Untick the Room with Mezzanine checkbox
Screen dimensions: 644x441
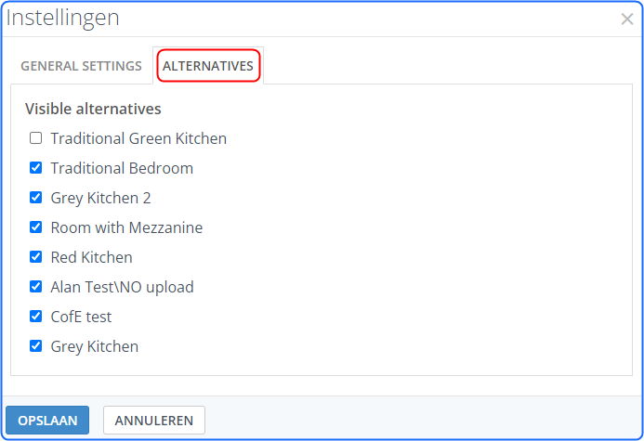point(36,227)
